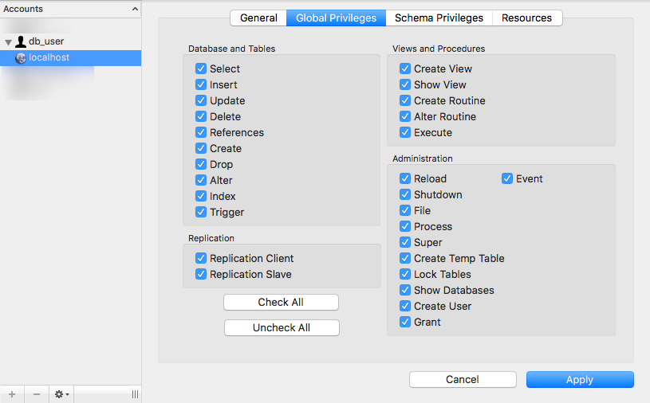650x403 pixels.
Task: Disable the Super administration privilege
Action: tap(405, 243)
